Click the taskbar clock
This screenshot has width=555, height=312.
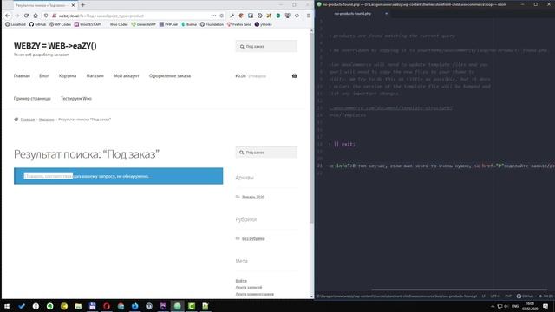point(530,306)
